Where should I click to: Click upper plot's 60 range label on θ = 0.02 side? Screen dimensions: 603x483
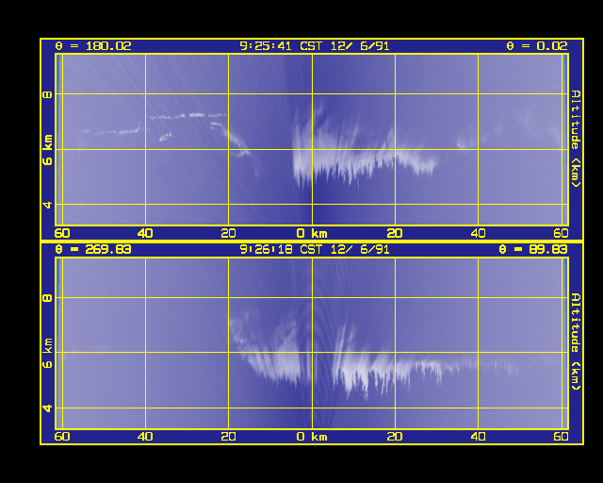562,233
